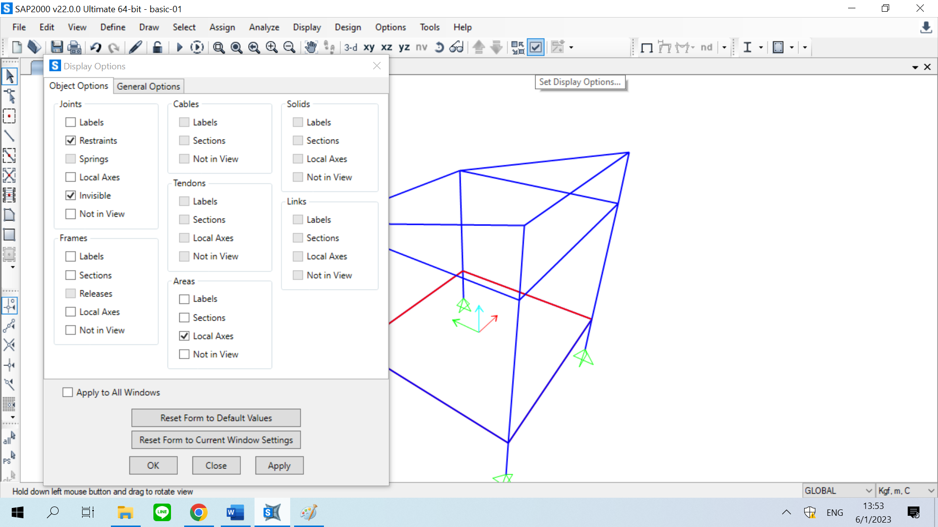Open the Analyze menu

point(264,27)
